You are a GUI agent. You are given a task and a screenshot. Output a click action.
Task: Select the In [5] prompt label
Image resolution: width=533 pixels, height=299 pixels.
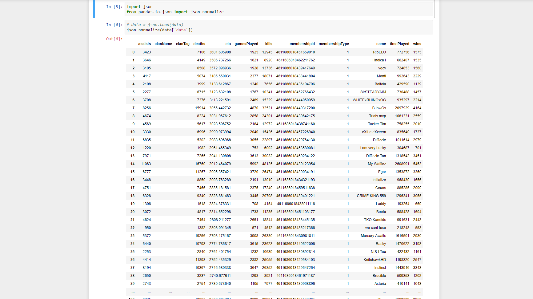[114, 7]
